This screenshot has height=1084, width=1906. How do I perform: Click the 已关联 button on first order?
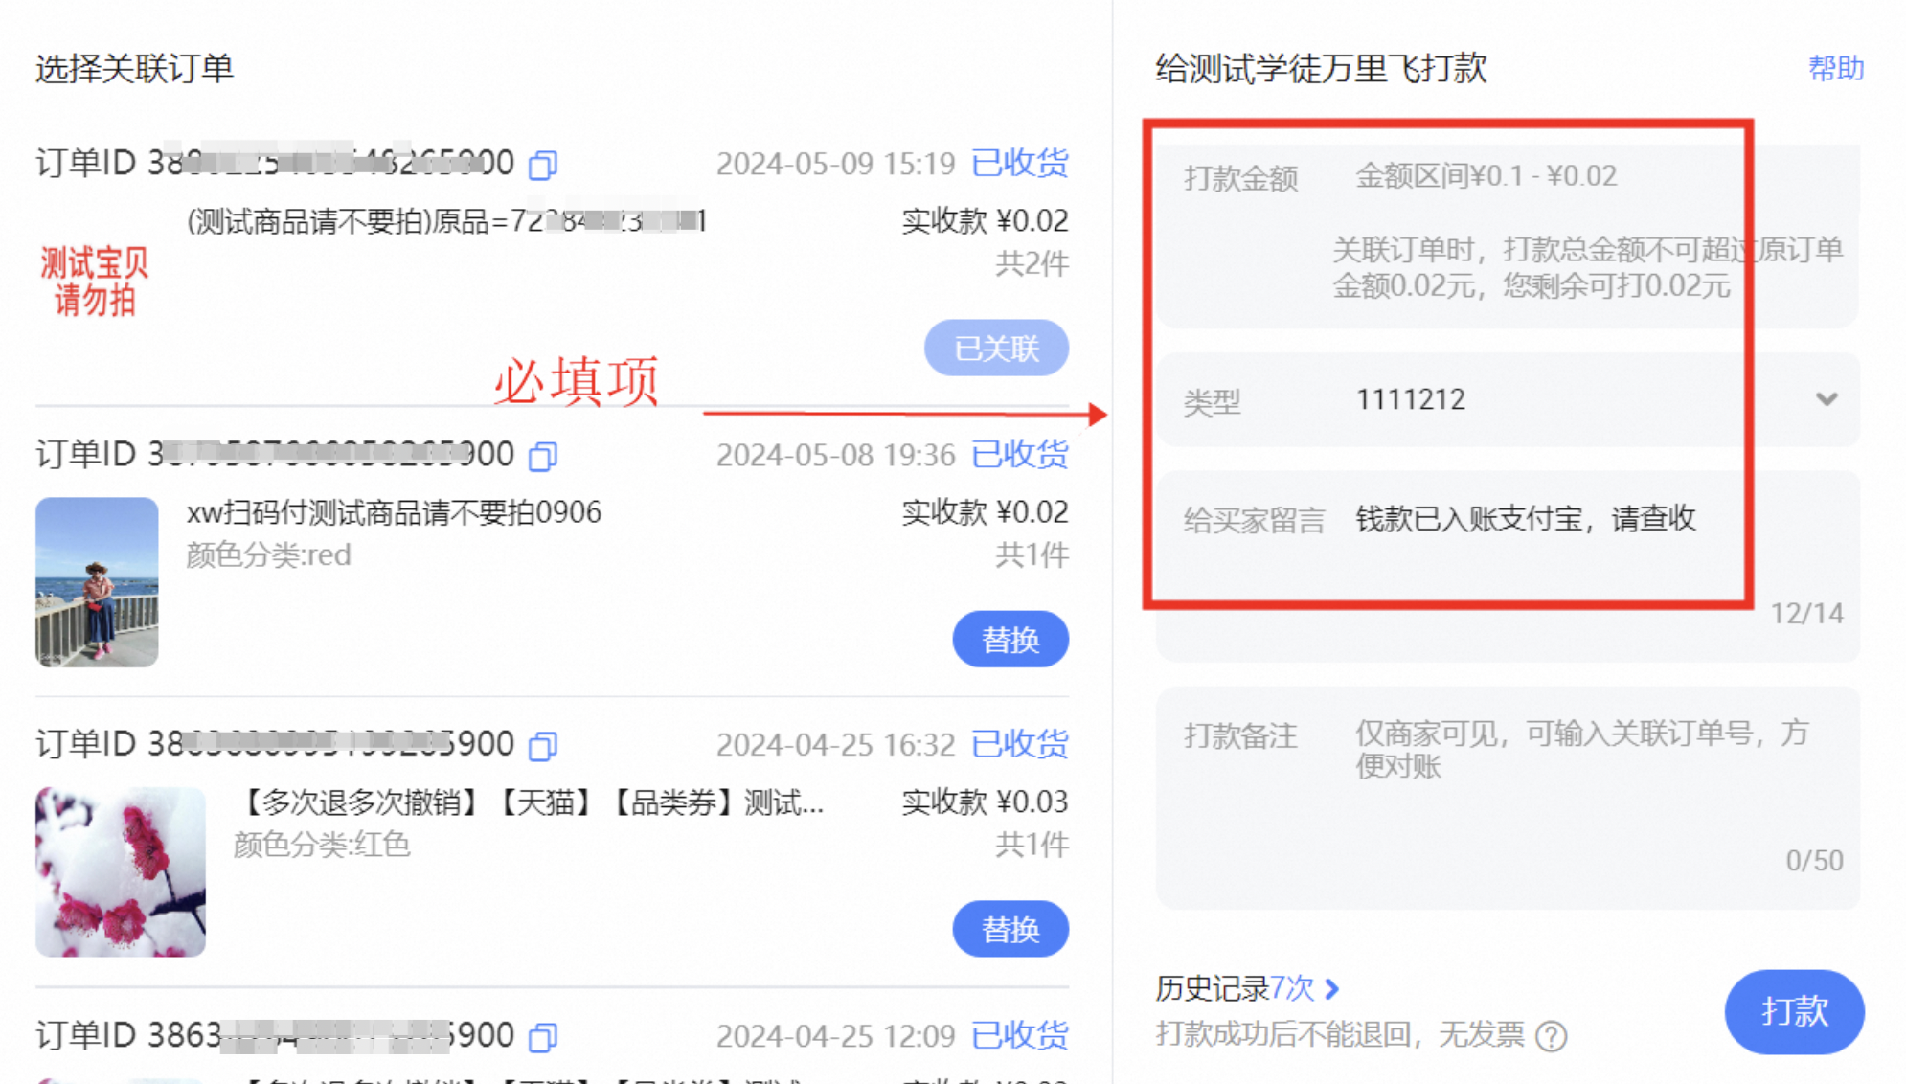tap(996, 348)
